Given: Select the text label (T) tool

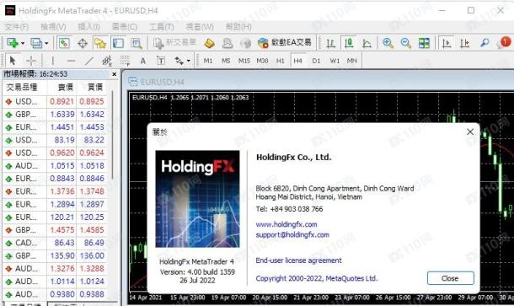Looking at the screenshot, I should (161, 61).
